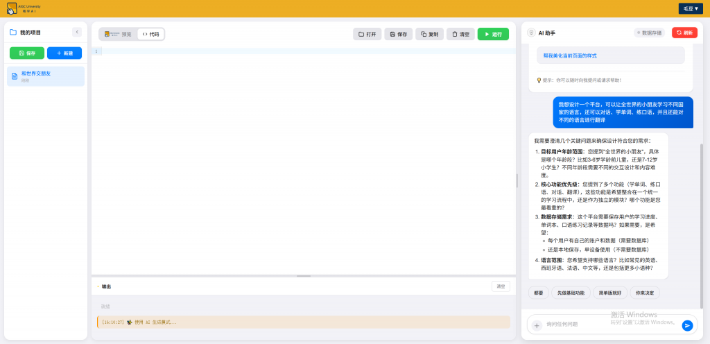The width and height of the screenshot is (710, 344).
Task: Click the 保存 disk icon in the editor toolbar
Action: pos(392,34)
